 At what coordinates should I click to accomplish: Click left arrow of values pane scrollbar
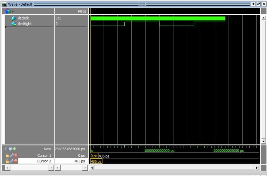pyautogui.click(x=58, y=168)
